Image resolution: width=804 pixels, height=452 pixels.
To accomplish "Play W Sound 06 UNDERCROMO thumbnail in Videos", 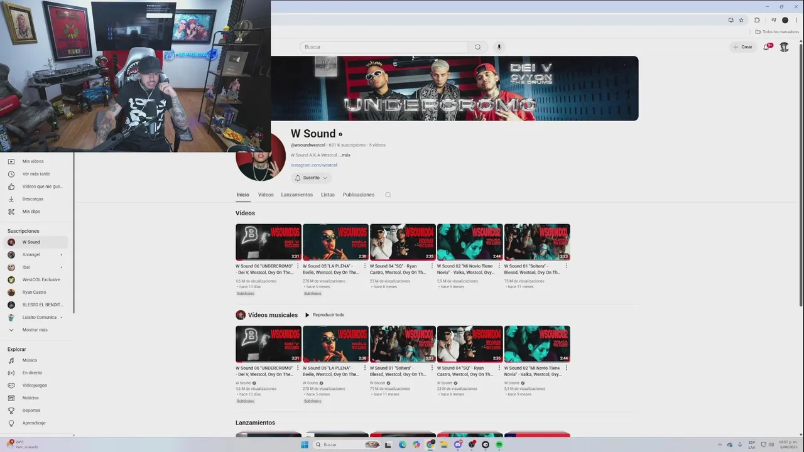I will (x=268, y=242).
